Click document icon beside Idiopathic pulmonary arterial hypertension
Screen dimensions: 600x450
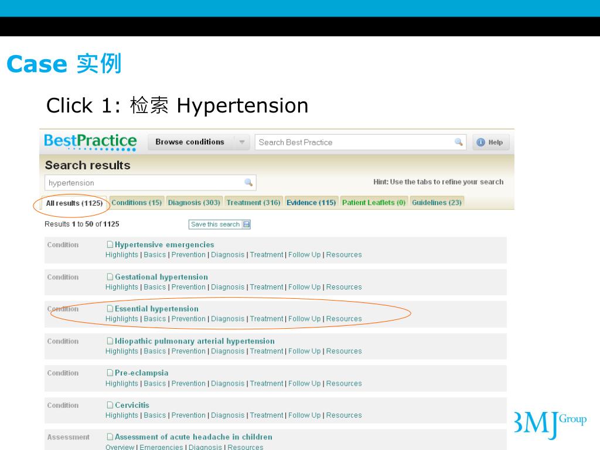point(110,341)
